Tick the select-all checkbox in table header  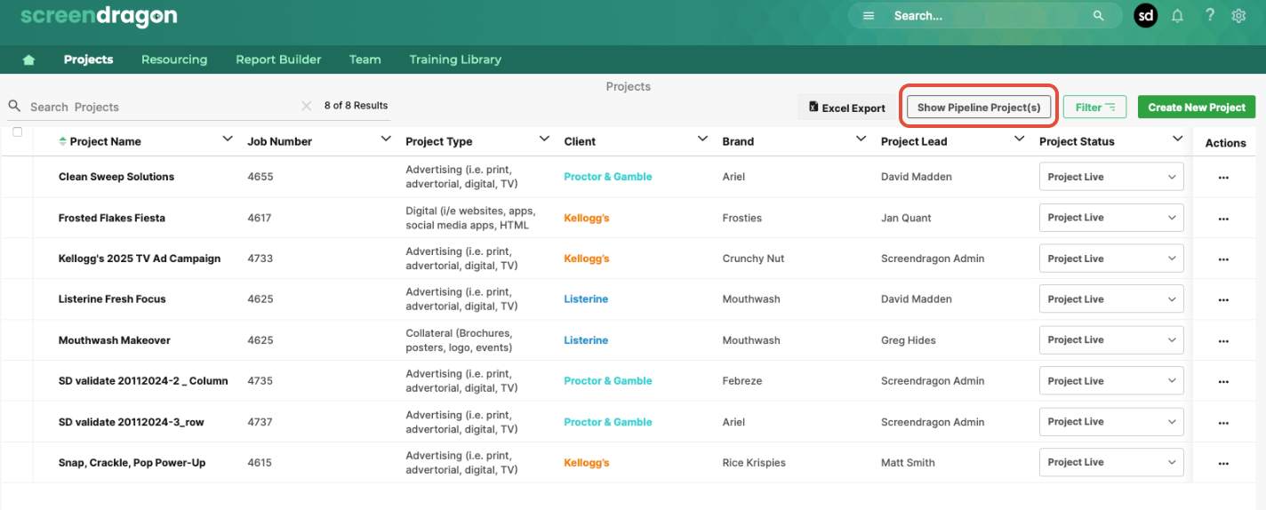17,132
